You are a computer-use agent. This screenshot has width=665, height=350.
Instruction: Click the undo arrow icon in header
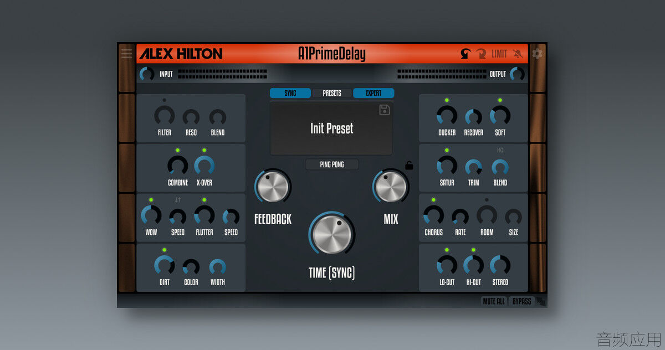(x=466, y=54)
